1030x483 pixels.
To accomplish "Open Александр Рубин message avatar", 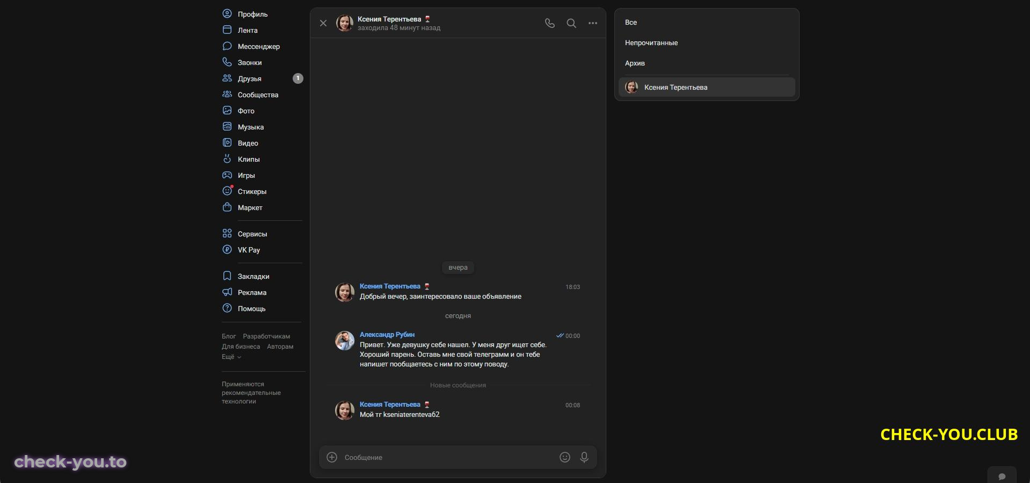I will 345,341.
